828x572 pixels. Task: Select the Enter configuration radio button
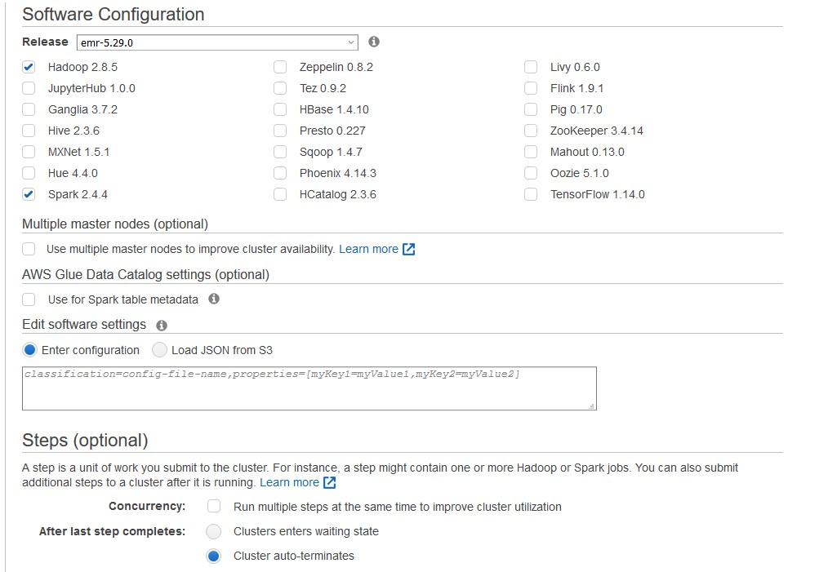pyautogui.click(x=29, y=350)
